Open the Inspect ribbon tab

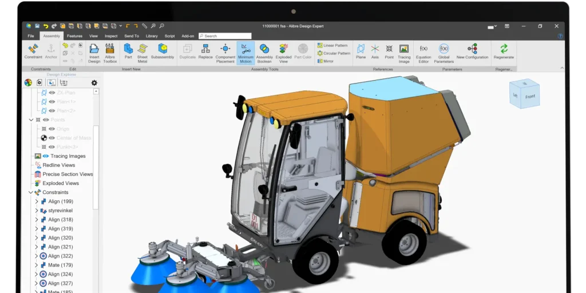pyautogui.click(x=111, y=36)
